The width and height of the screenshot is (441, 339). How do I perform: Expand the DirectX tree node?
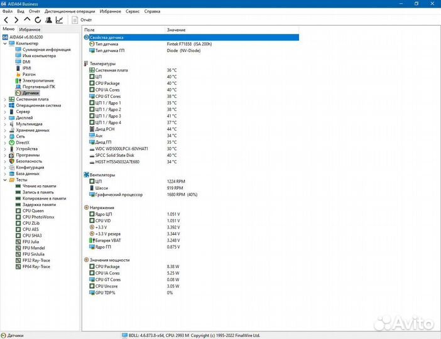(x=5, y=143)
